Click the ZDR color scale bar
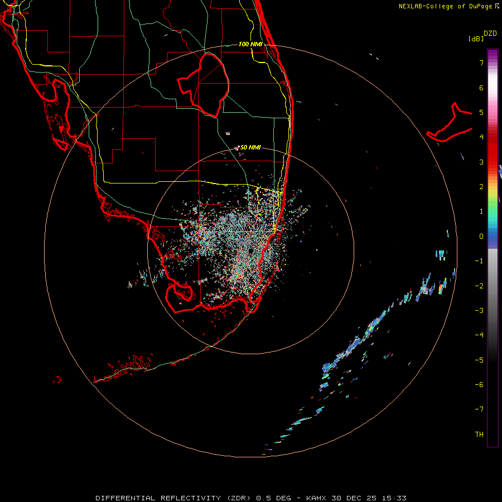Image resolution: width=502 pixels, height=502 pixels. tap(493, 248)
